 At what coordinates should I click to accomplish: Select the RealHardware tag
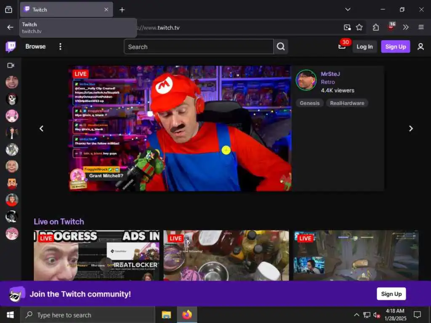347,103
